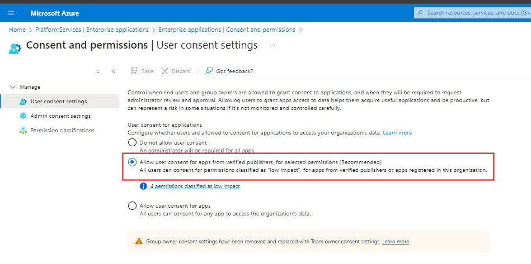The image size is (531, 264).
Task: Click the Save disk icon
Action: point(134,71)
